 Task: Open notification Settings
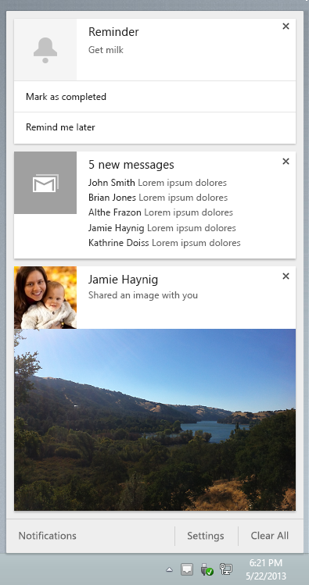pos(206,536)
